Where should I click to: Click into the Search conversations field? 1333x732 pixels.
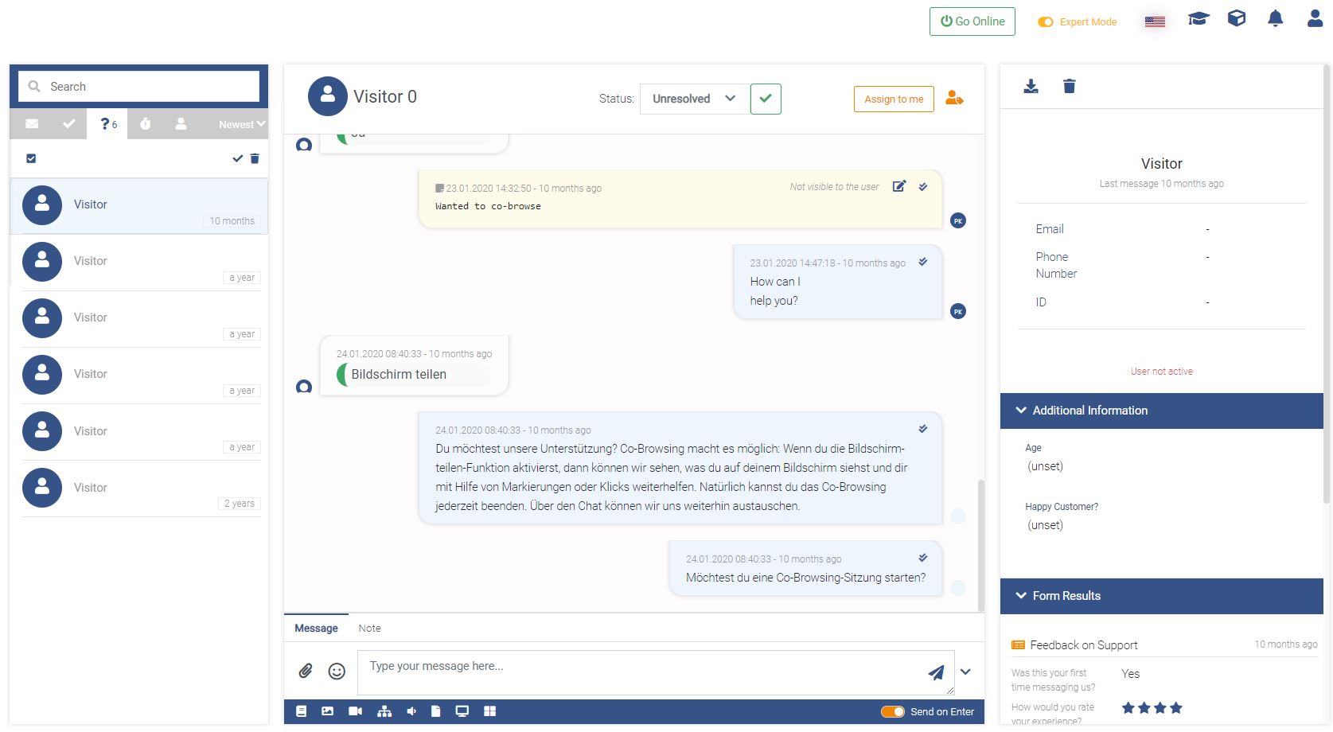(x=139, y=86)
